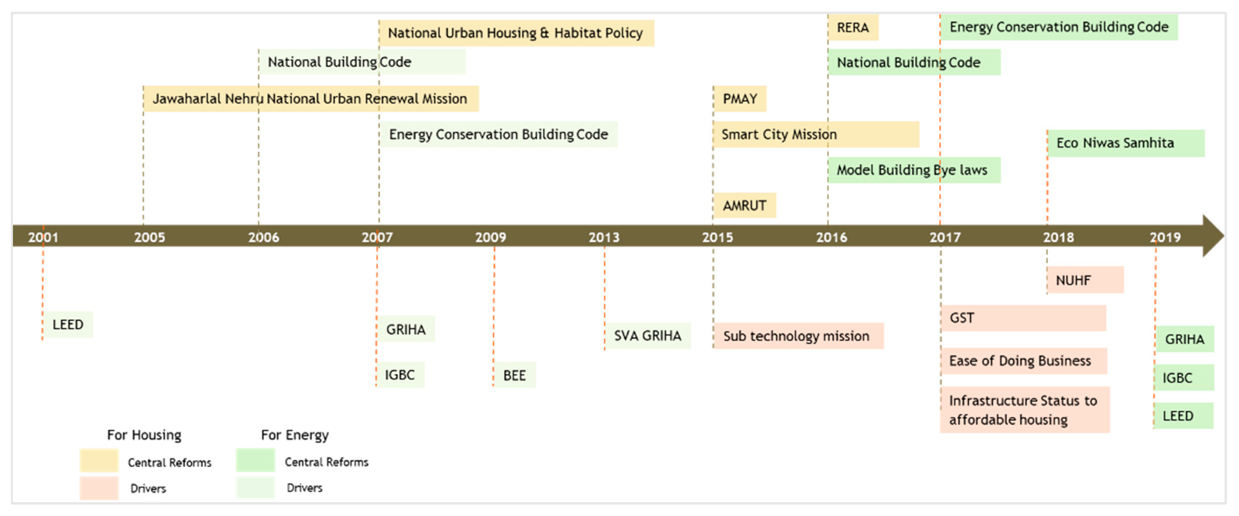Select the NUHF box
Screen dimensions: 1239x516
1086,280
